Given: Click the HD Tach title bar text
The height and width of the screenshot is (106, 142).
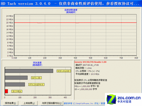Looking at the screenshot, I should pyautogui.click(x=26, y=4).
